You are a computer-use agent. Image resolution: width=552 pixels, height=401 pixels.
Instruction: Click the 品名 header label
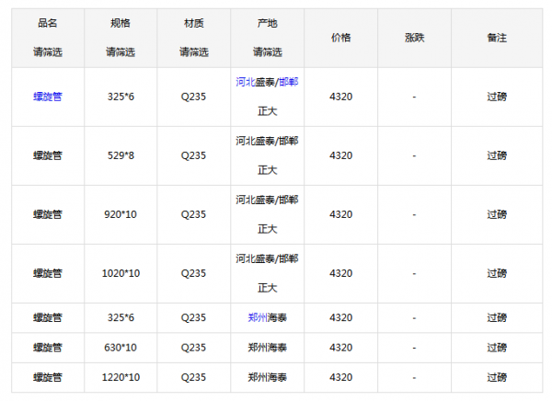coord(48,23)
